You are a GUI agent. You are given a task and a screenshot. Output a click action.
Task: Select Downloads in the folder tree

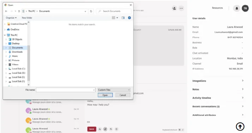click(17, 52)
